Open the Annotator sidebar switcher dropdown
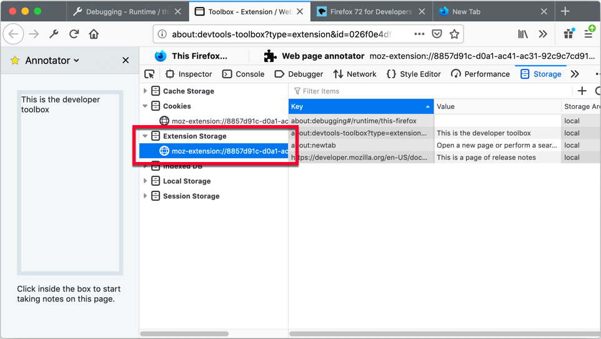601x339 pixels. pyautogui.click(x=52, y=60)
